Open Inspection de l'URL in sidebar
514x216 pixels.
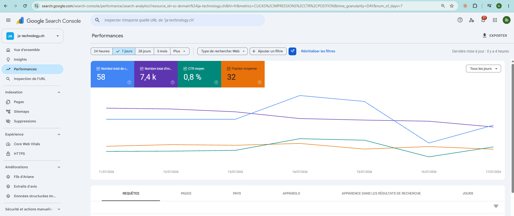[x=32, y=79]
